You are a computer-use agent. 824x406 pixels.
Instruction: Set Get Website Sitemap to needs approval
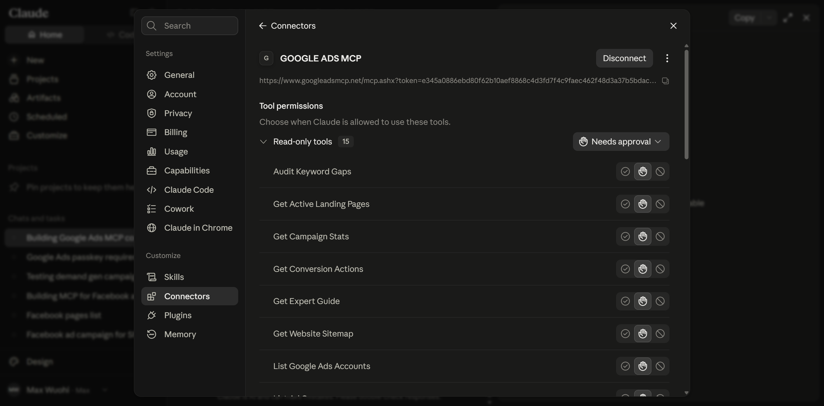(643, 334)
